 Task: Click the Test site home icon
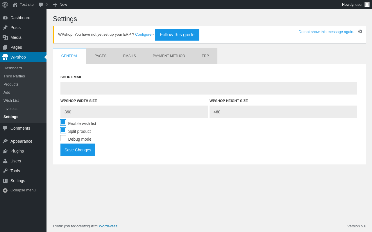(x=15, y=5)
